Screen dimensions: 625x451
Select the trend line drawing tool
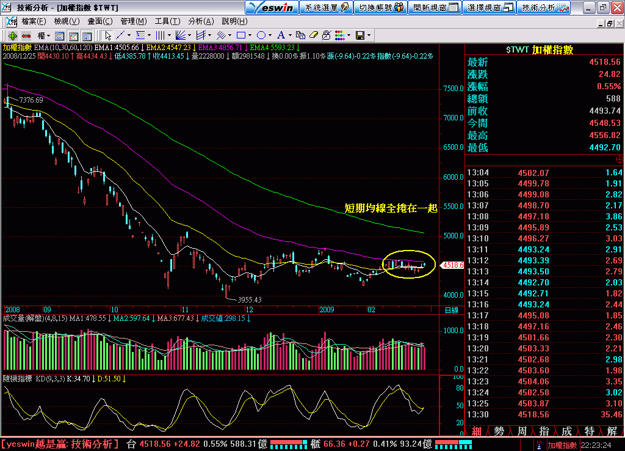(120, 35)
